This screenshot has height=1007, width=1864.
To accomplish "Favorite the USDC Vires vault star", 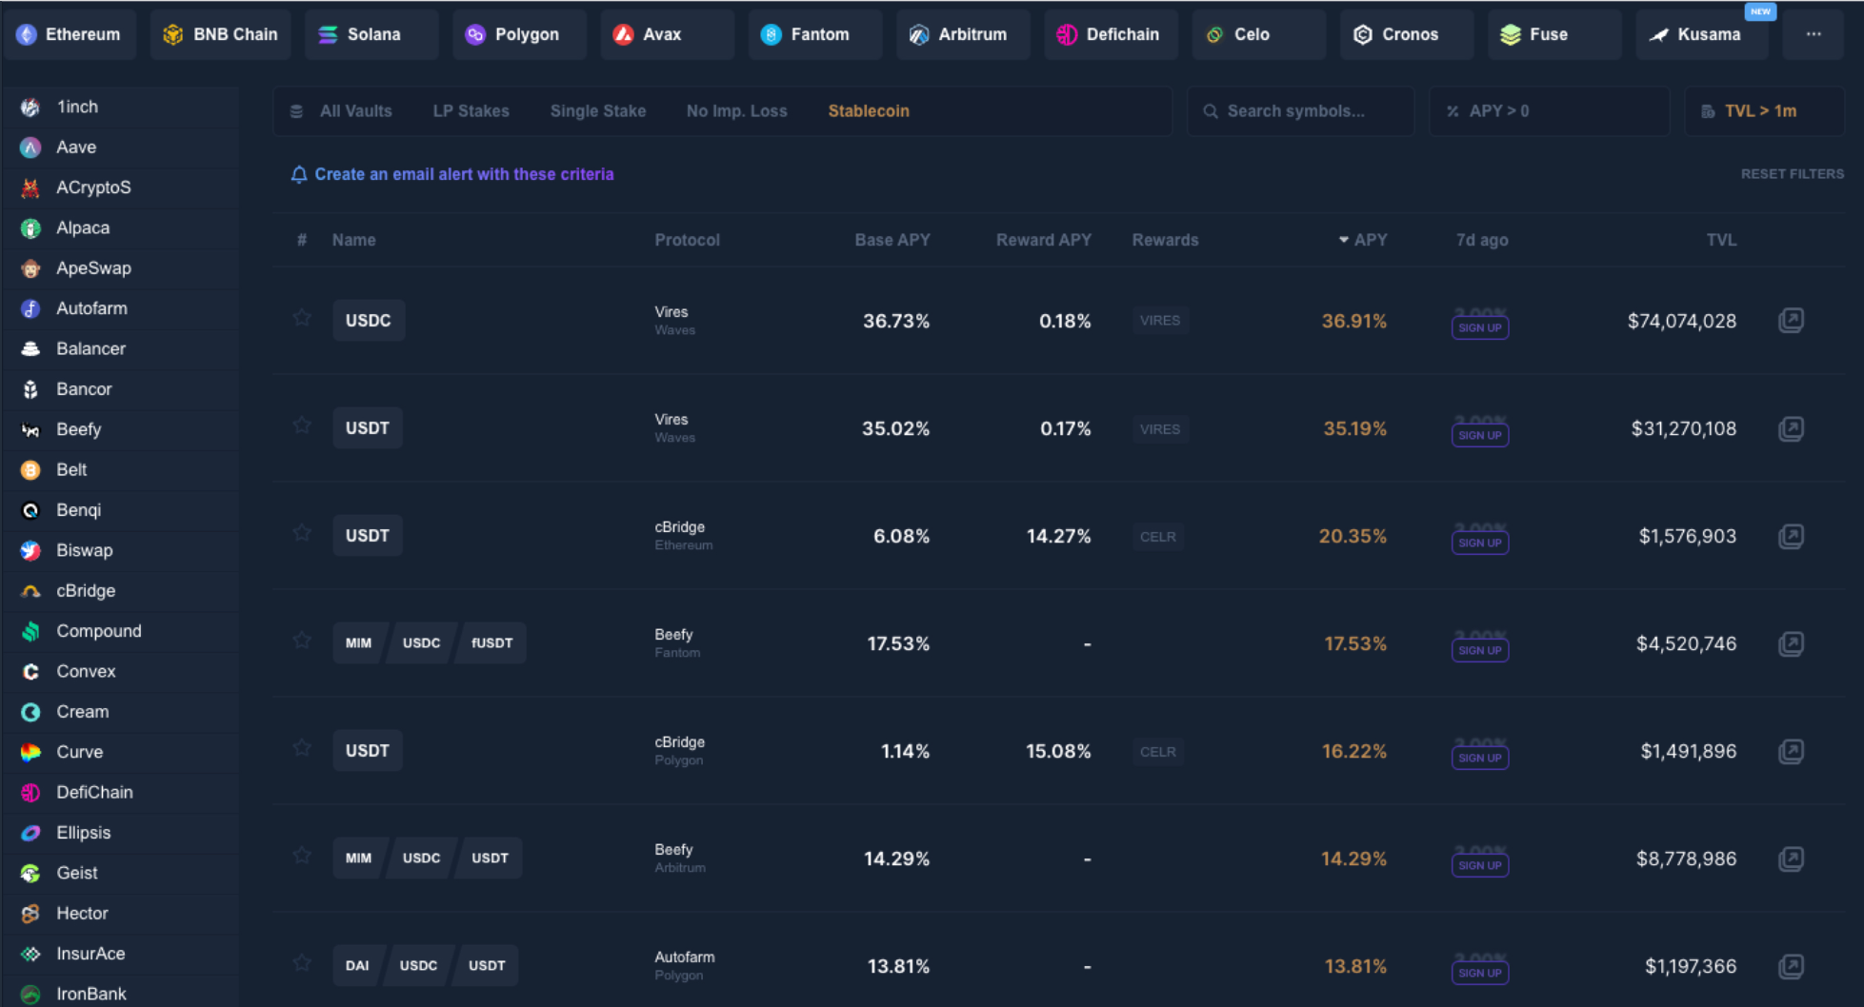I will point(302,317).
